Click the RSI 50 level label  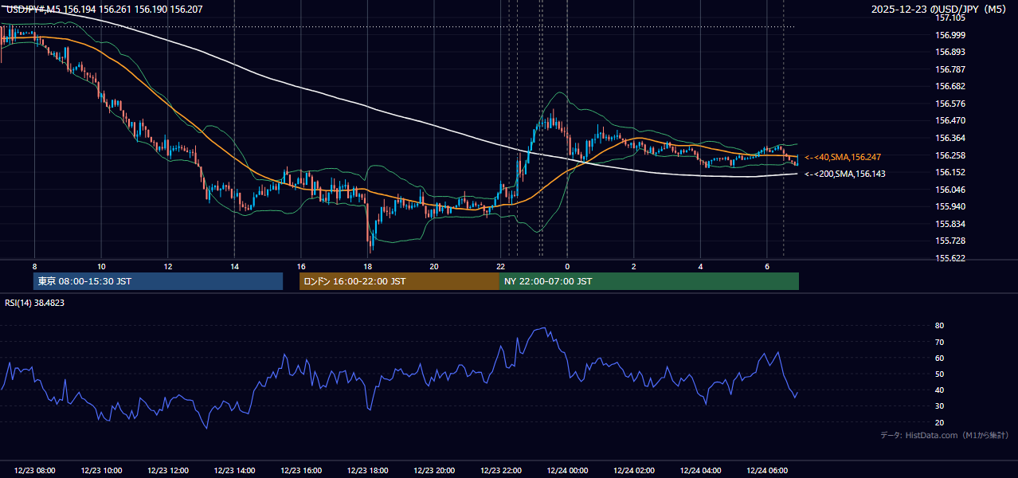click(x=939, y=374)
